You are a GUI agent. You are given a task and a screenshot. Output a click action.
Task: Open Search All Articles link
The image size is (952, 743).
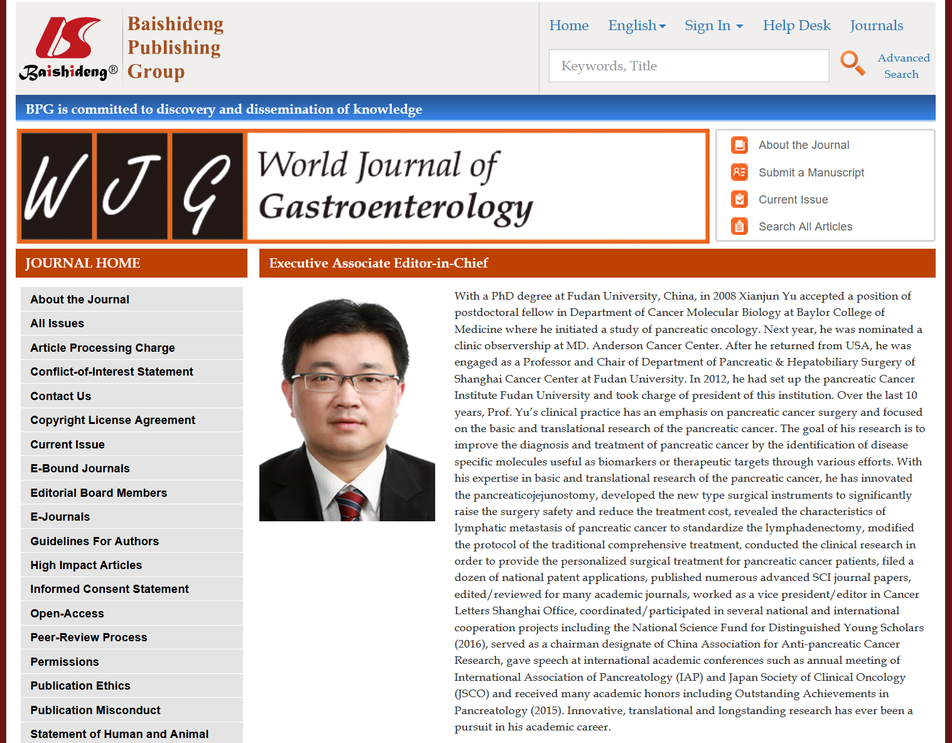pos(806,227)
